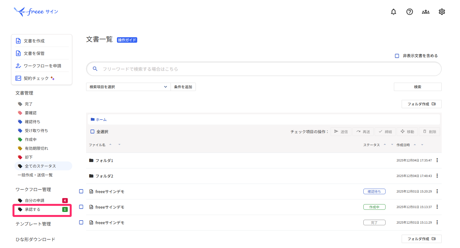Image resolution: width=460 pixels, height=248 pixels.
Task: Enable the 非表示文書を含める checkbox
Action: pyautogui.click(x=397, y=56)
